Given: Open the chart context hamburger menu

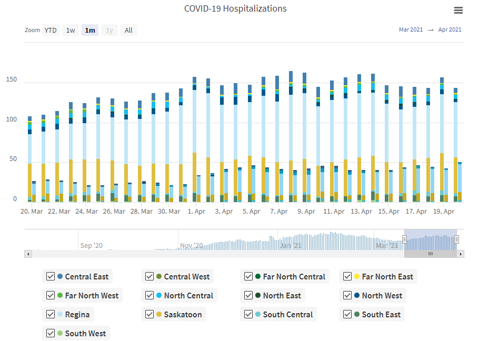Looking at the screenshot, I should coord(458,11).
